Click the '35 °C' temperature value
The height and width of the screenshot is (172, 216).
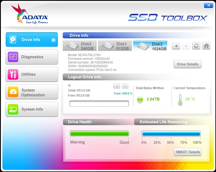[190, 99]
